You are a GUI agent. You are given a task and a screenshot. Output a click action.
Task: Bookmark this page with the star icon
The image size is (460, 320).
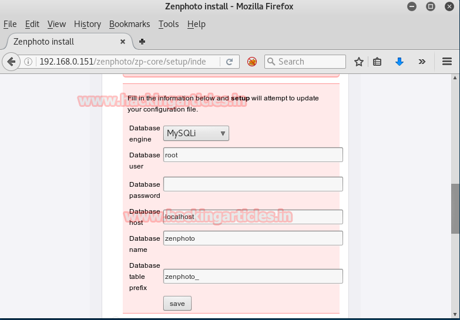[358, 62]
